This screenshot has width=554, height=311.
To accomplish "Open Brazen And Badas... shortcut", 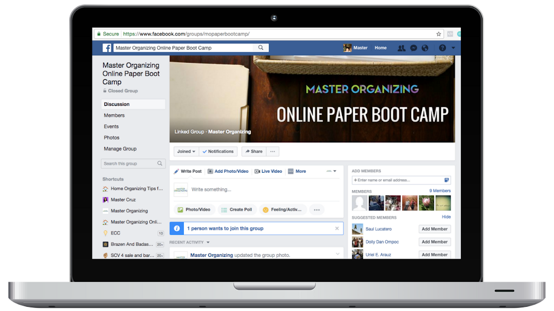I will coord(133,244).
